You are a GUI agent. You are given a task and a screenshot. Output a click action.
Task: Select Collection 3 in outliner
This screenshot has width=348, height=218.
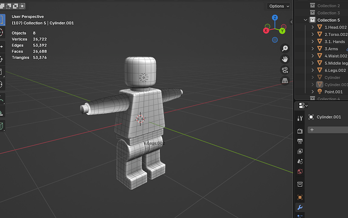(328, 13)
